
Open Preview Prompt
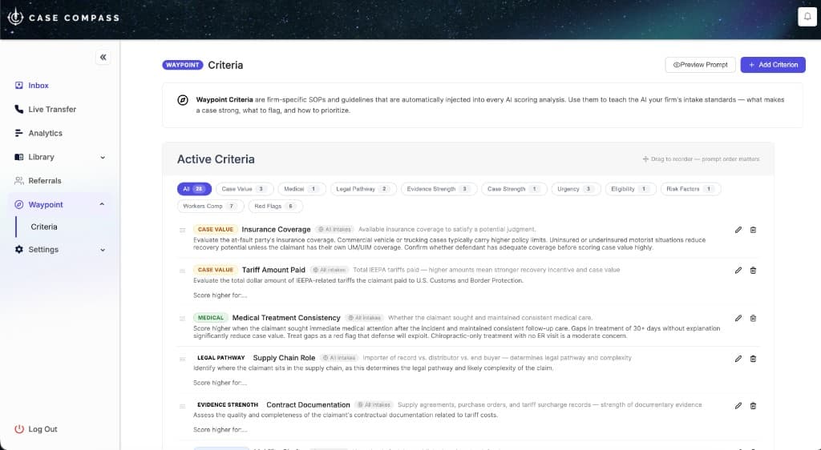click(x=700, y=65)
